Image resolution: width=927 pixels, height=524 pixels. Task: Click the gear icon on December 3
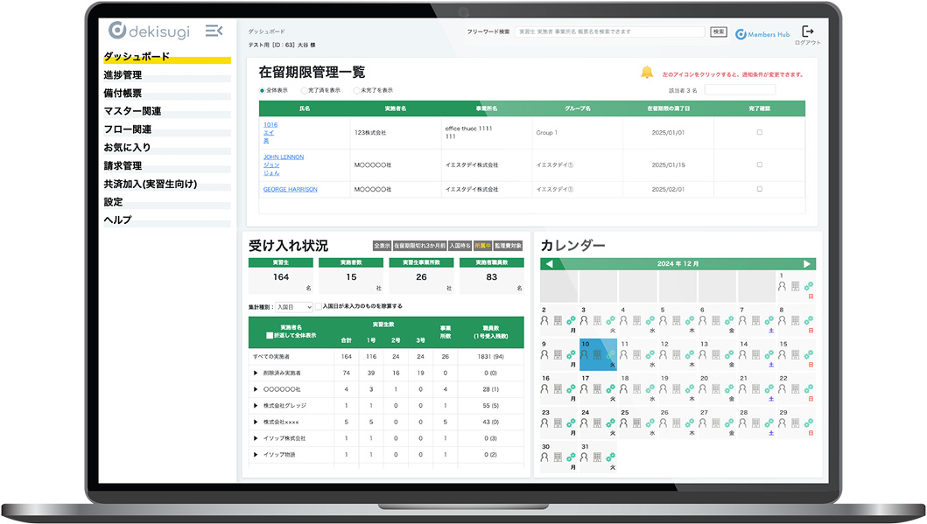(610, 319)
